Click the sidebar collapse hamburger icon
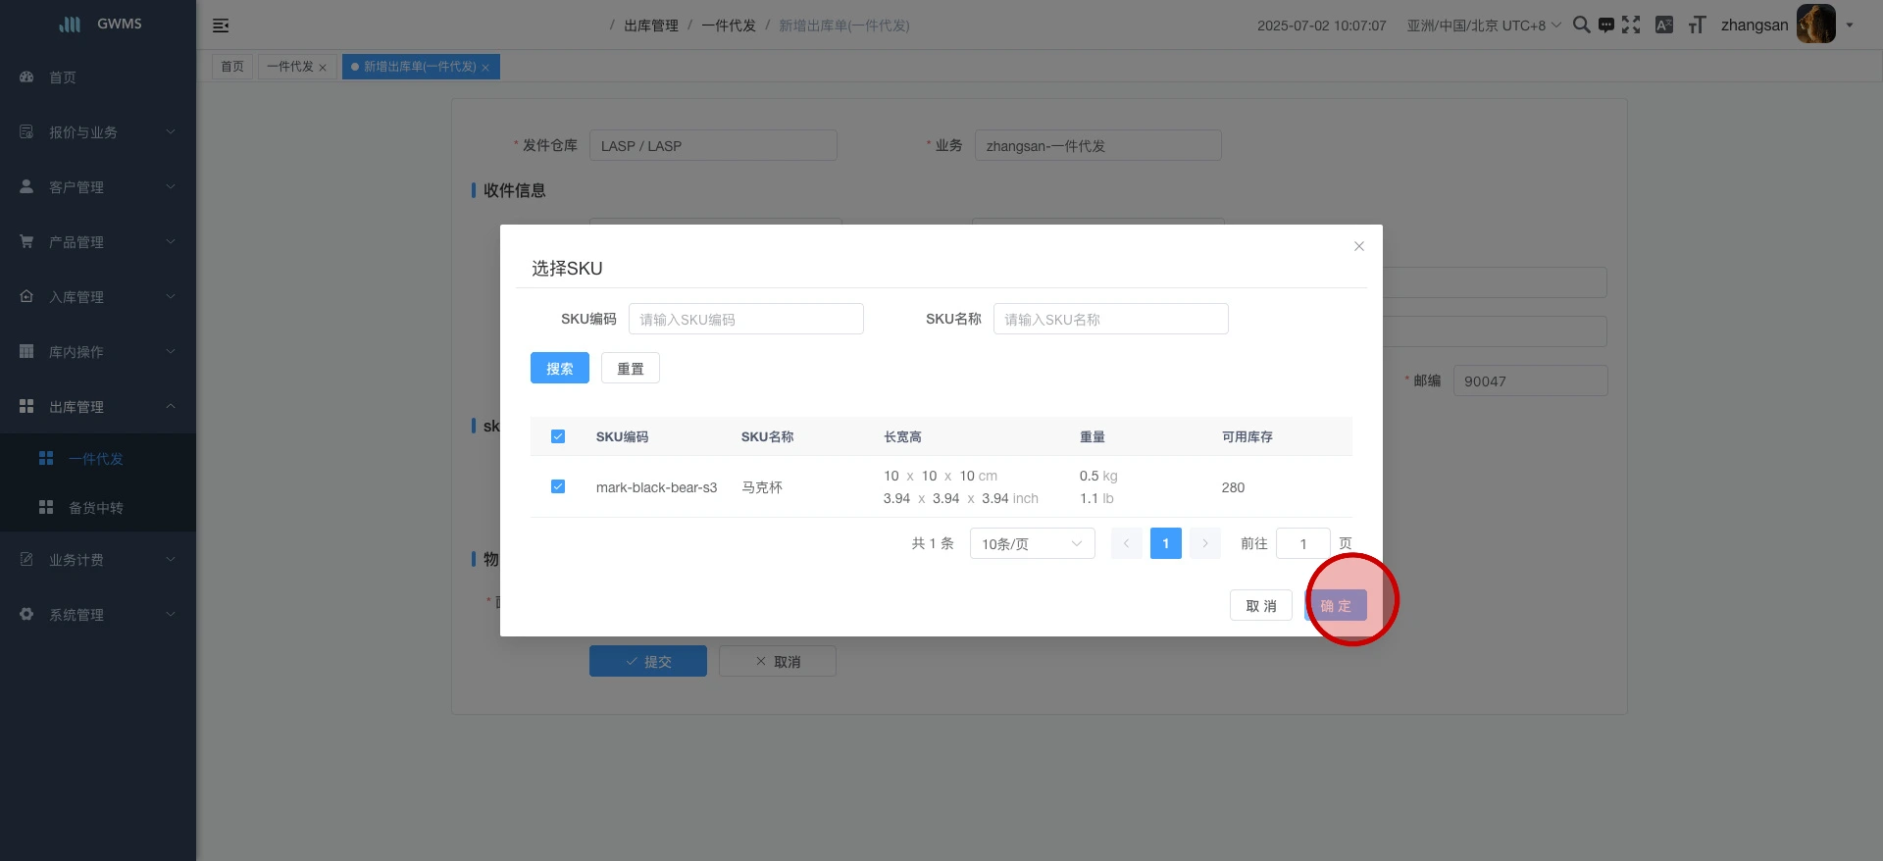The height and width of the screenshot is (861, 1883). click(221, 25)
